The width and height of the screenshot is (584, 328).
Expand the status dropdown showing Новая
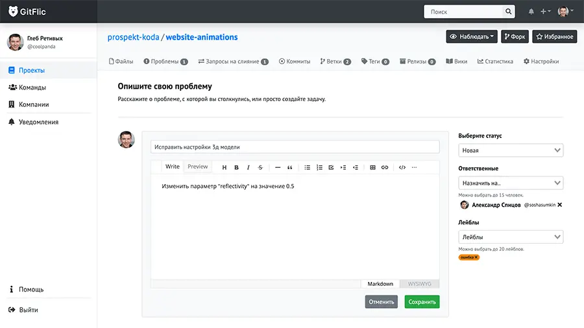coord(511,150)
